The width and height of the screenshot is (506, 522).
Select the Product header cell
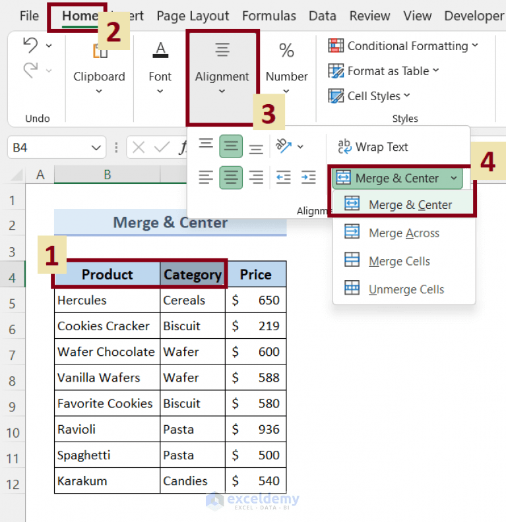[x=108, y=274]
